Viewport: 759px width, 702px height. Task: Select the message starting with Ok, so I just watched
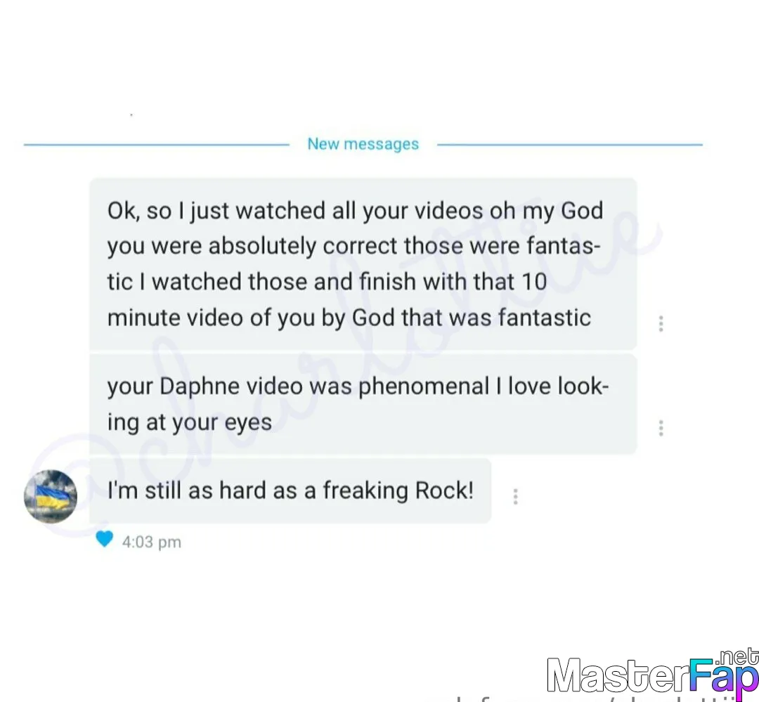click(363, 264)
